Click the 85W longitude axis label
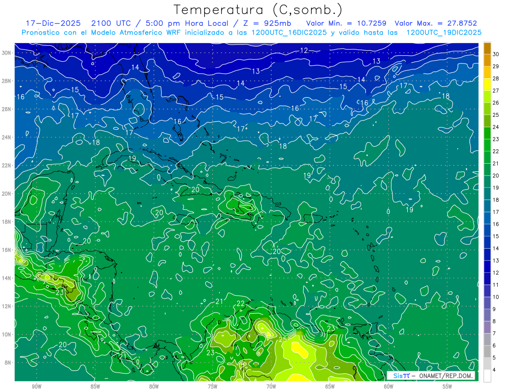The width and height of the screenshot is (507, 392). [95, 387]
